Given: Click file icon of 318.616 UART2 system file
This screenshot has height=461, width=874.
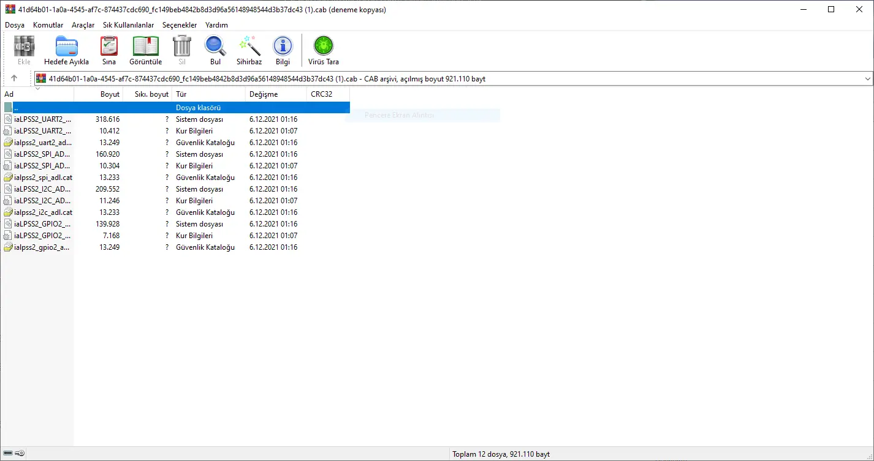Looking at the screenshot, I should point(8,119).
